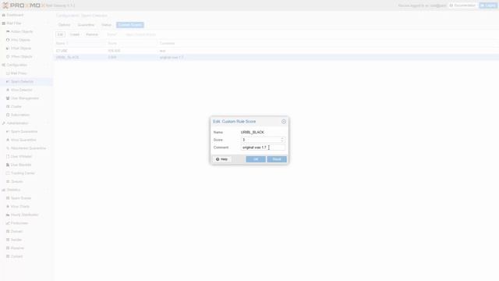The image size is (499, 281).
Task: Close the Edit Custom Rule Score dialog
Action: (x=284, y=122)
